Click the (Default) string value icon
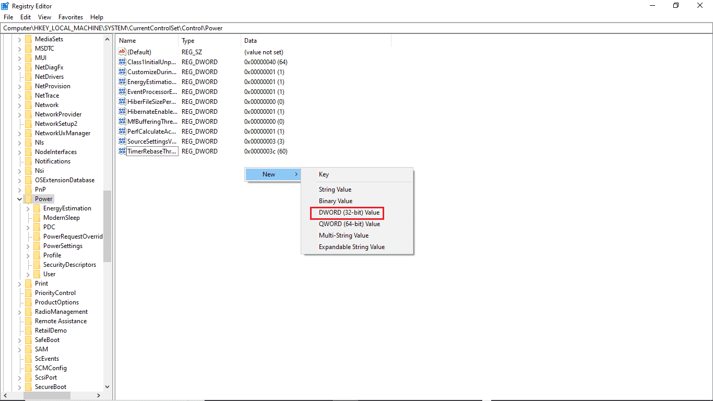 click(x=122, y=52)
